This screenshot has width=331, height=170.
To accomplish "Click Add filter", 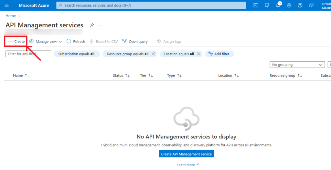I will [x=219, y=54].
